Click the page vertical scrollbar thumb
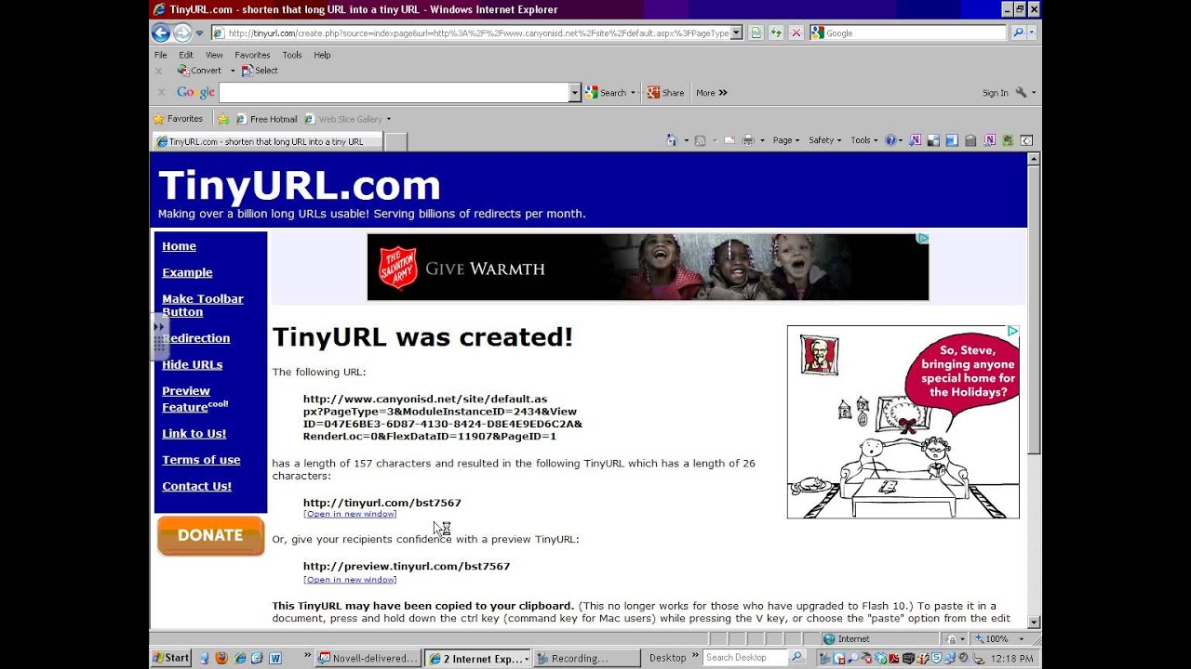This screenshot has width=1191, height=669. click(x=1034, y=311)
